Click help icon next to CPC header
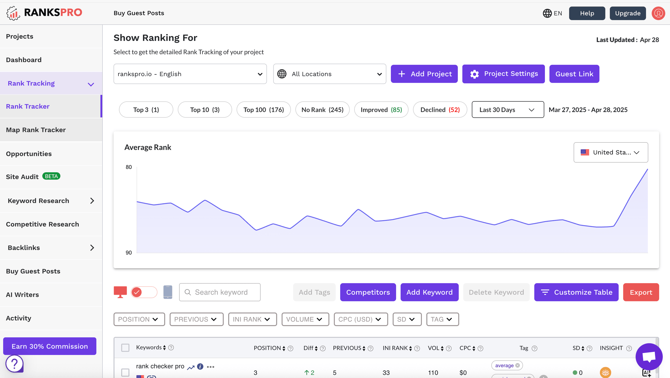Viewport: 670px width, 378px height. coord(480,348)
